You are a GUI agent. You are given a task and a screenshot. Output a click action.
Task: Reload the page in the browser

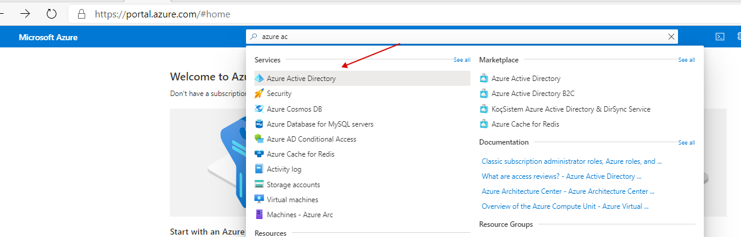click(x=52, y=13)
